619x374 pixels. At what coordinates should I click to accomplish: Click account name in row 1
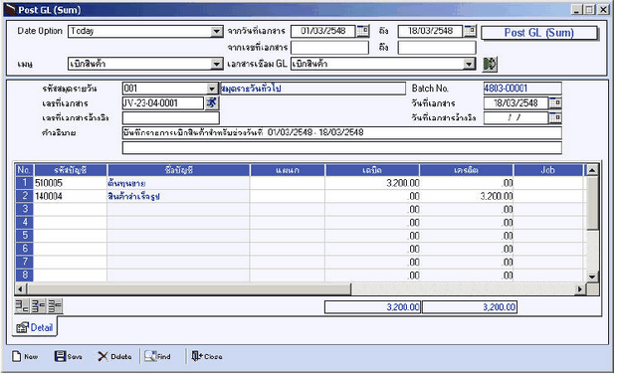(178, 183)
